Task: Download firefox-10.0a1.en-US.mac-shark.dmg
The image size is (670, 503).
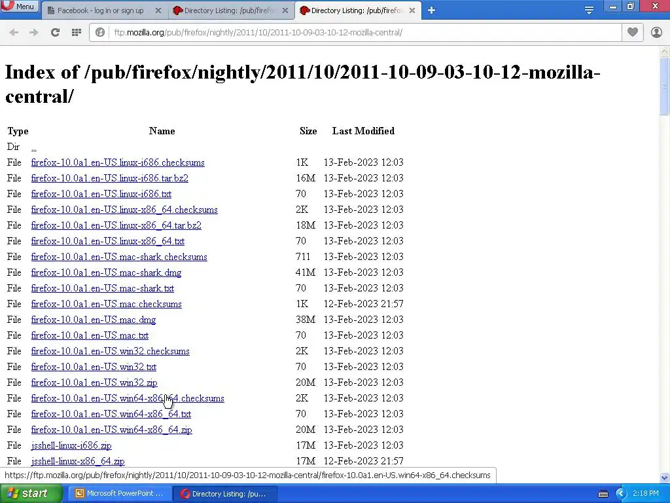Action: [x=107, y=273]
